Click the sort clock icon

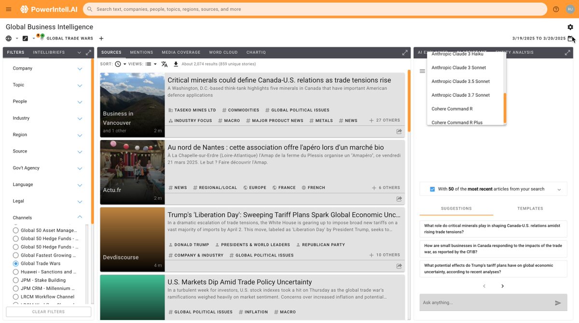coord(118,64)
